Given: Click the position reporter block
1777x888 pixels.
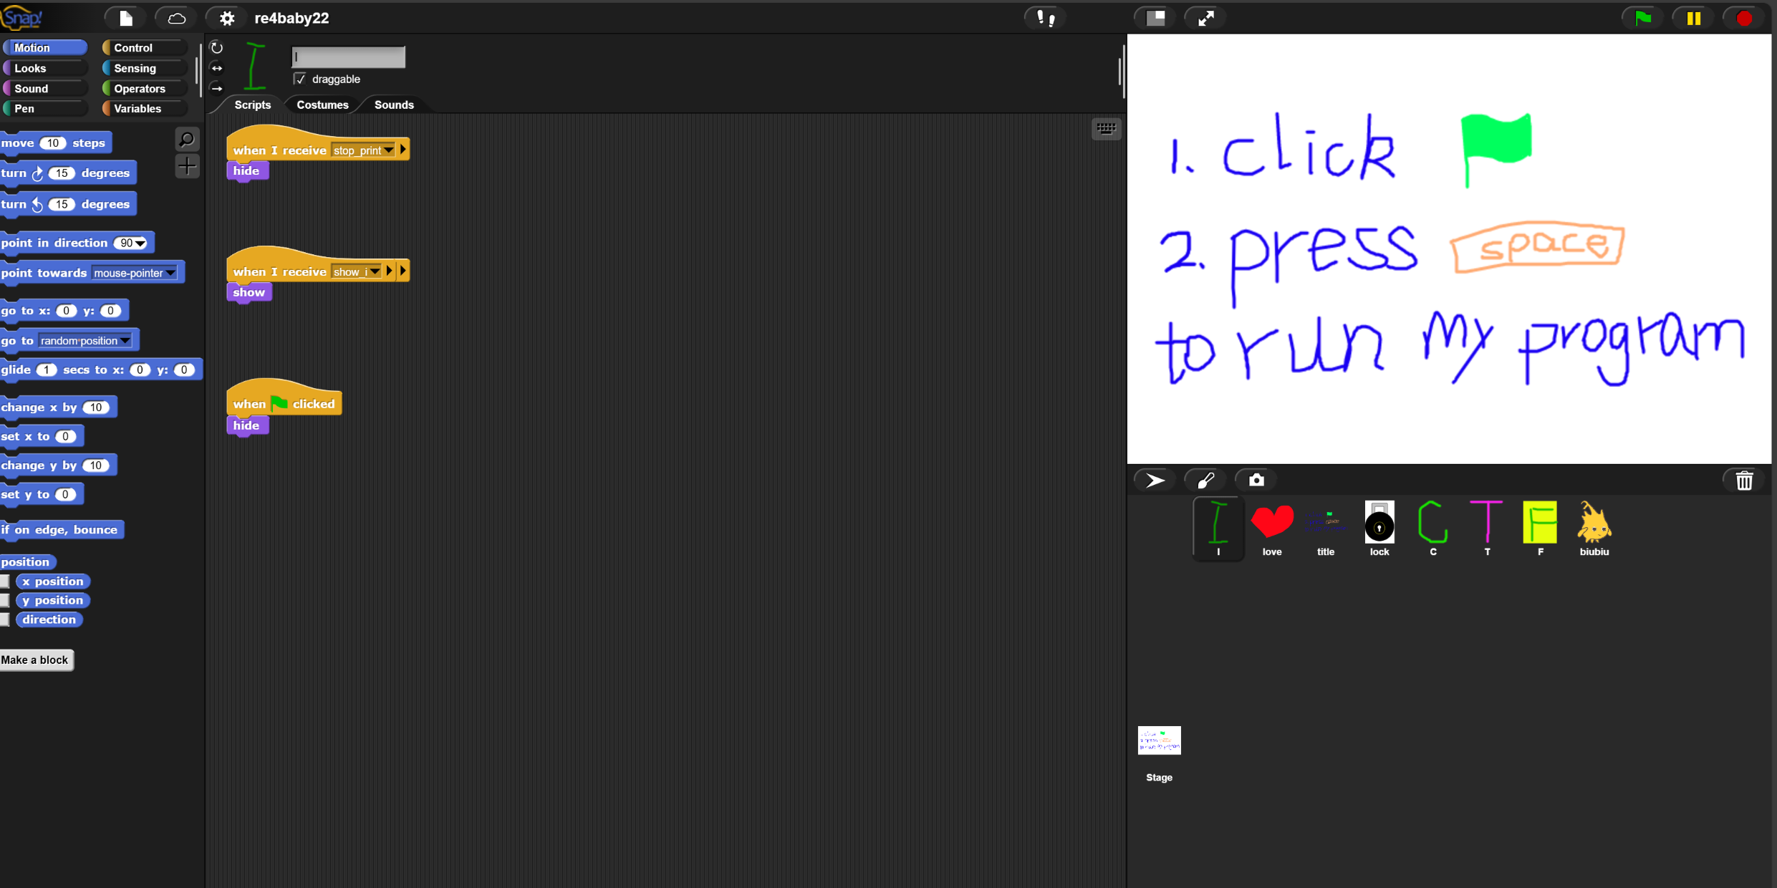Looking at the screenshot, I should (27, 562).
